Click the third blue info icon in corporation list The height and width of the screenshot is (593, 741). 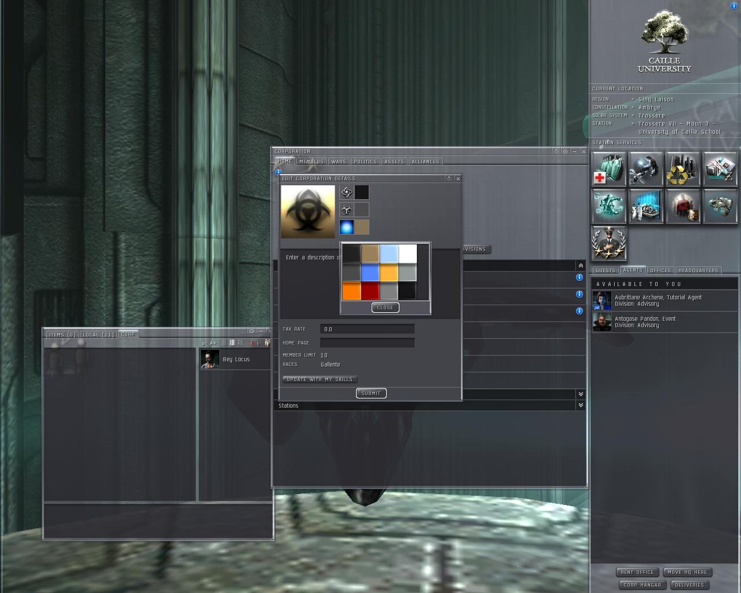[579, 311]
